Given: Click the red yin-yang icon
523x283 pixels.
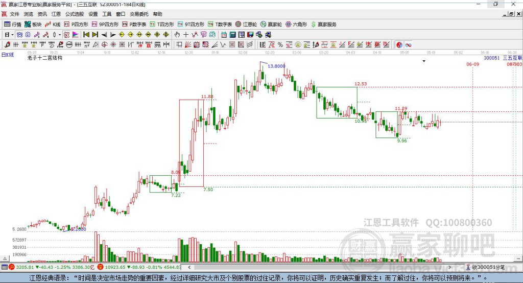Looking at the screenshot, I should click(399, 45).
